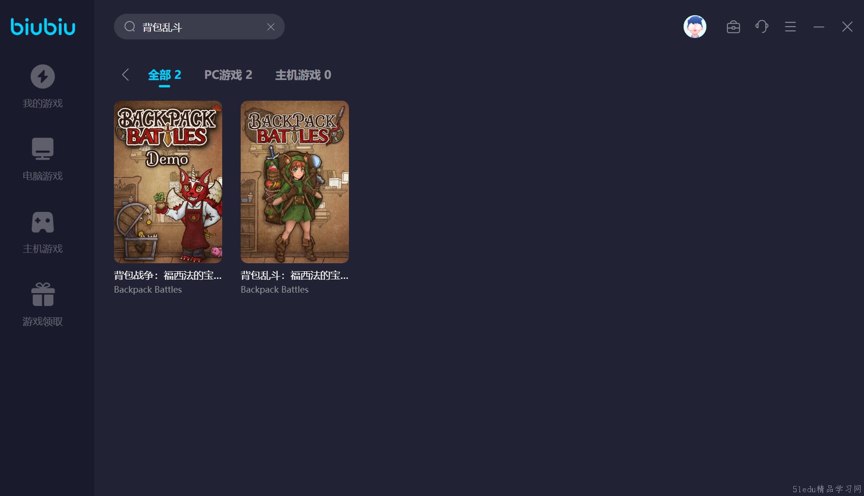Image resolution: width=864 pixels, height=496 pixels.
Task: Click 电脑游戏 sidebar label
Action: pyautogui.click(x=43, y=176)
